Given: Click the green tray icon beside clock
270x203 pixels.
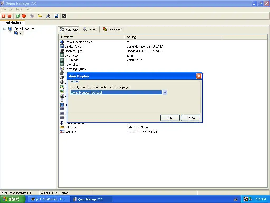Looking at the screenshot, I should pos(250,199).
